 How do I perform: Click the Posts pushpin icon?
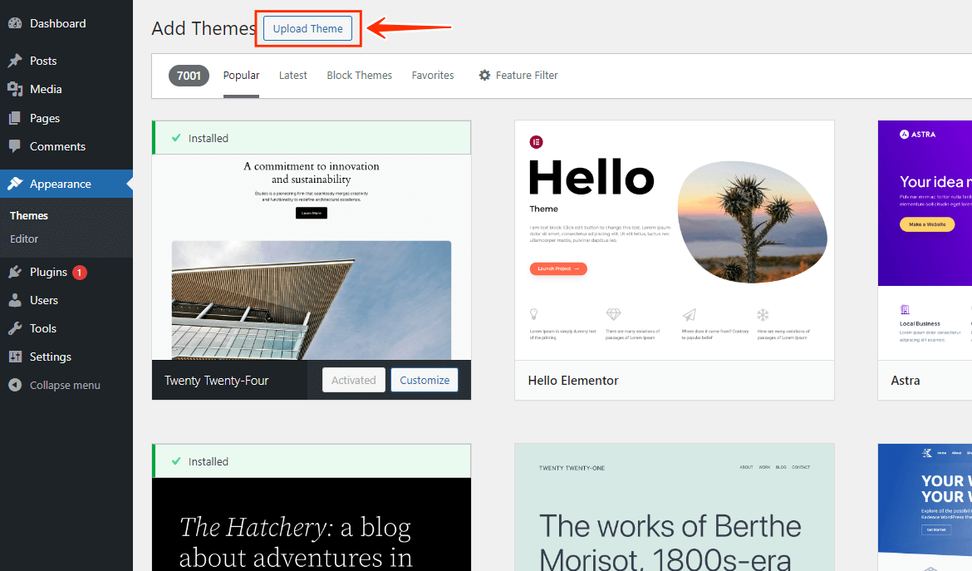tap(16, 61)
